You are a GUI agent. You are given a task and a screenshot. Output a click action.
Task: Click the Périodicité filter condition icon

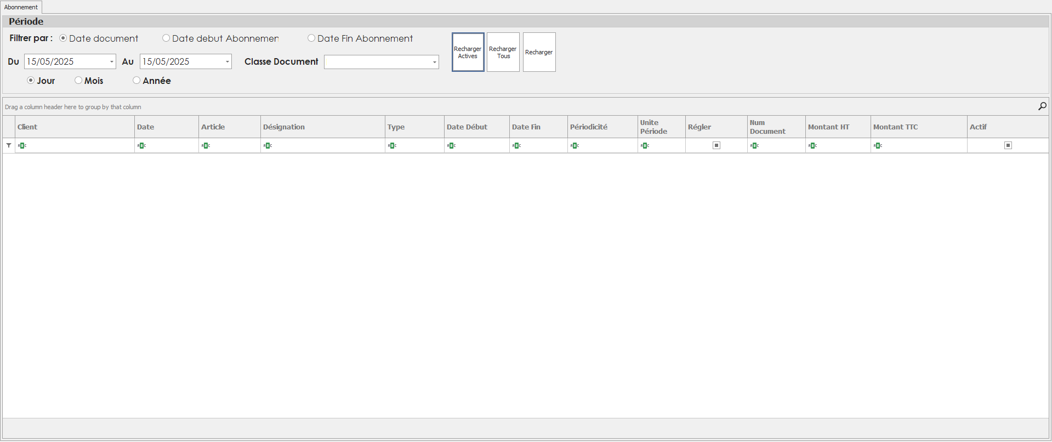575,146
